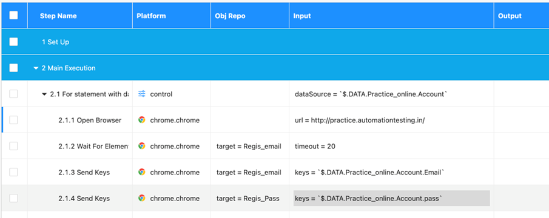Screen dimensions: 549x218
Task: Tick the select-all checkbox in header row
Action: tap(14, 15)
